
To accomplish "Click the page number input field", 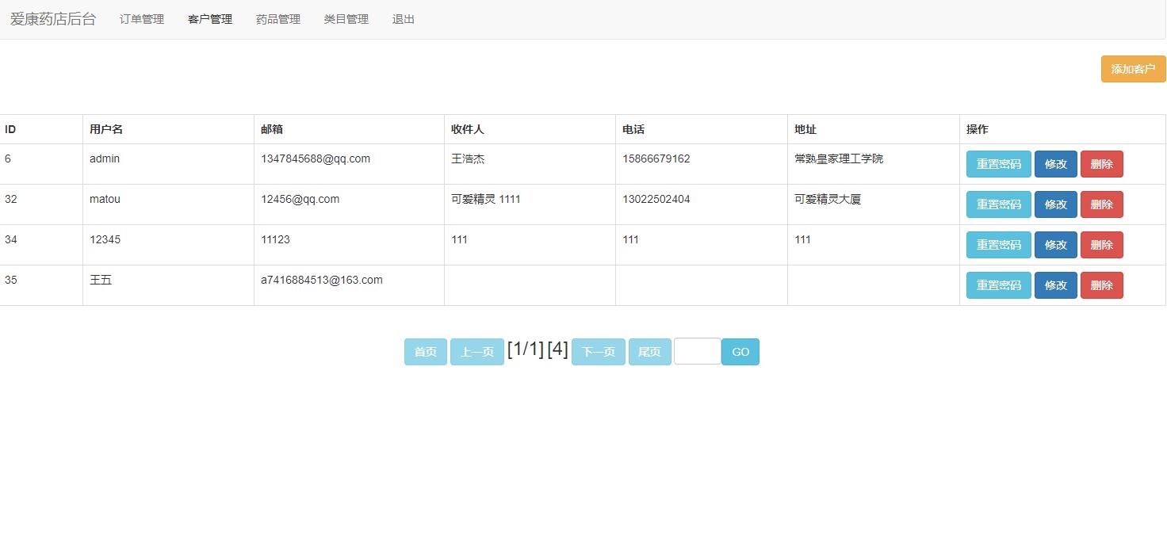I will (696, 351).
